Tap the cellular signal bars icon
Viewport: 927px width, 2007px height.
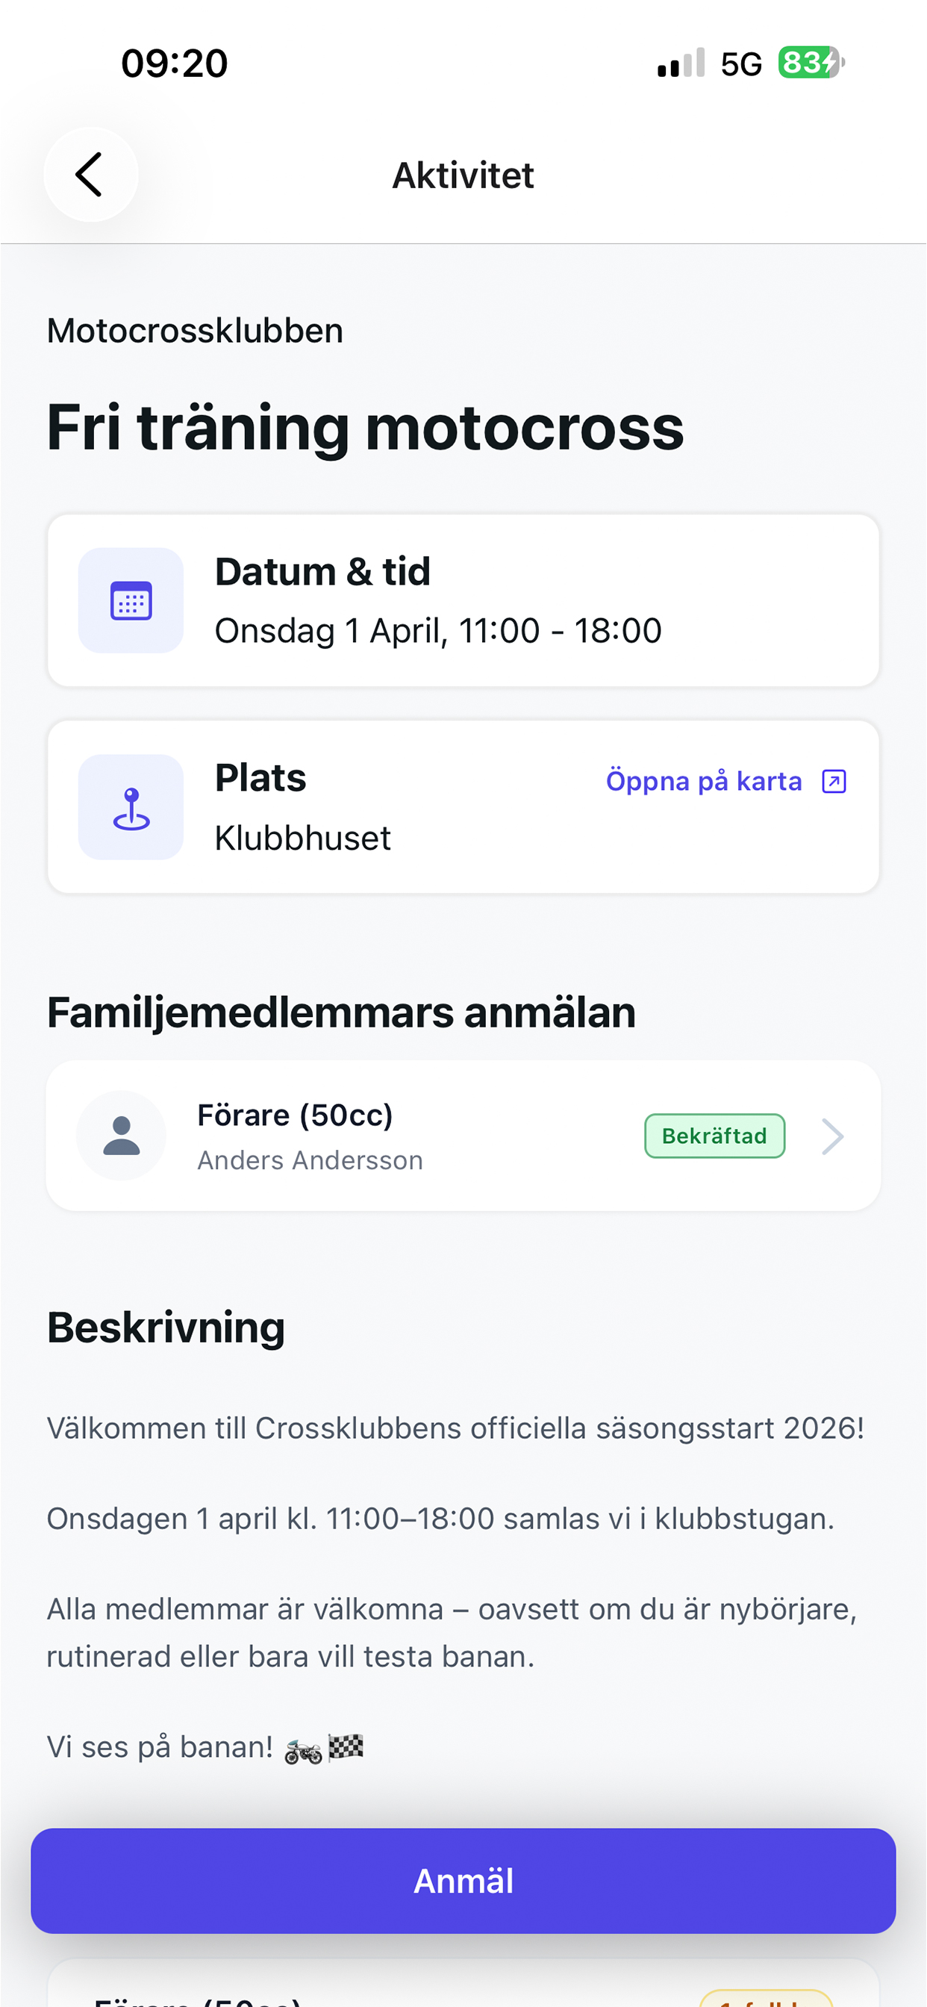tap(681, 62)
